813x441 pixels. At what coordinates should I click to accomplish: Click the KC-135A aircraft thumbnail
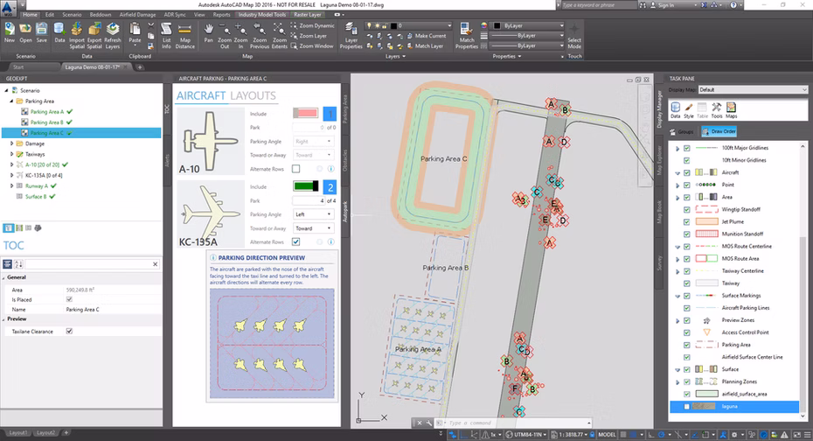211,213
